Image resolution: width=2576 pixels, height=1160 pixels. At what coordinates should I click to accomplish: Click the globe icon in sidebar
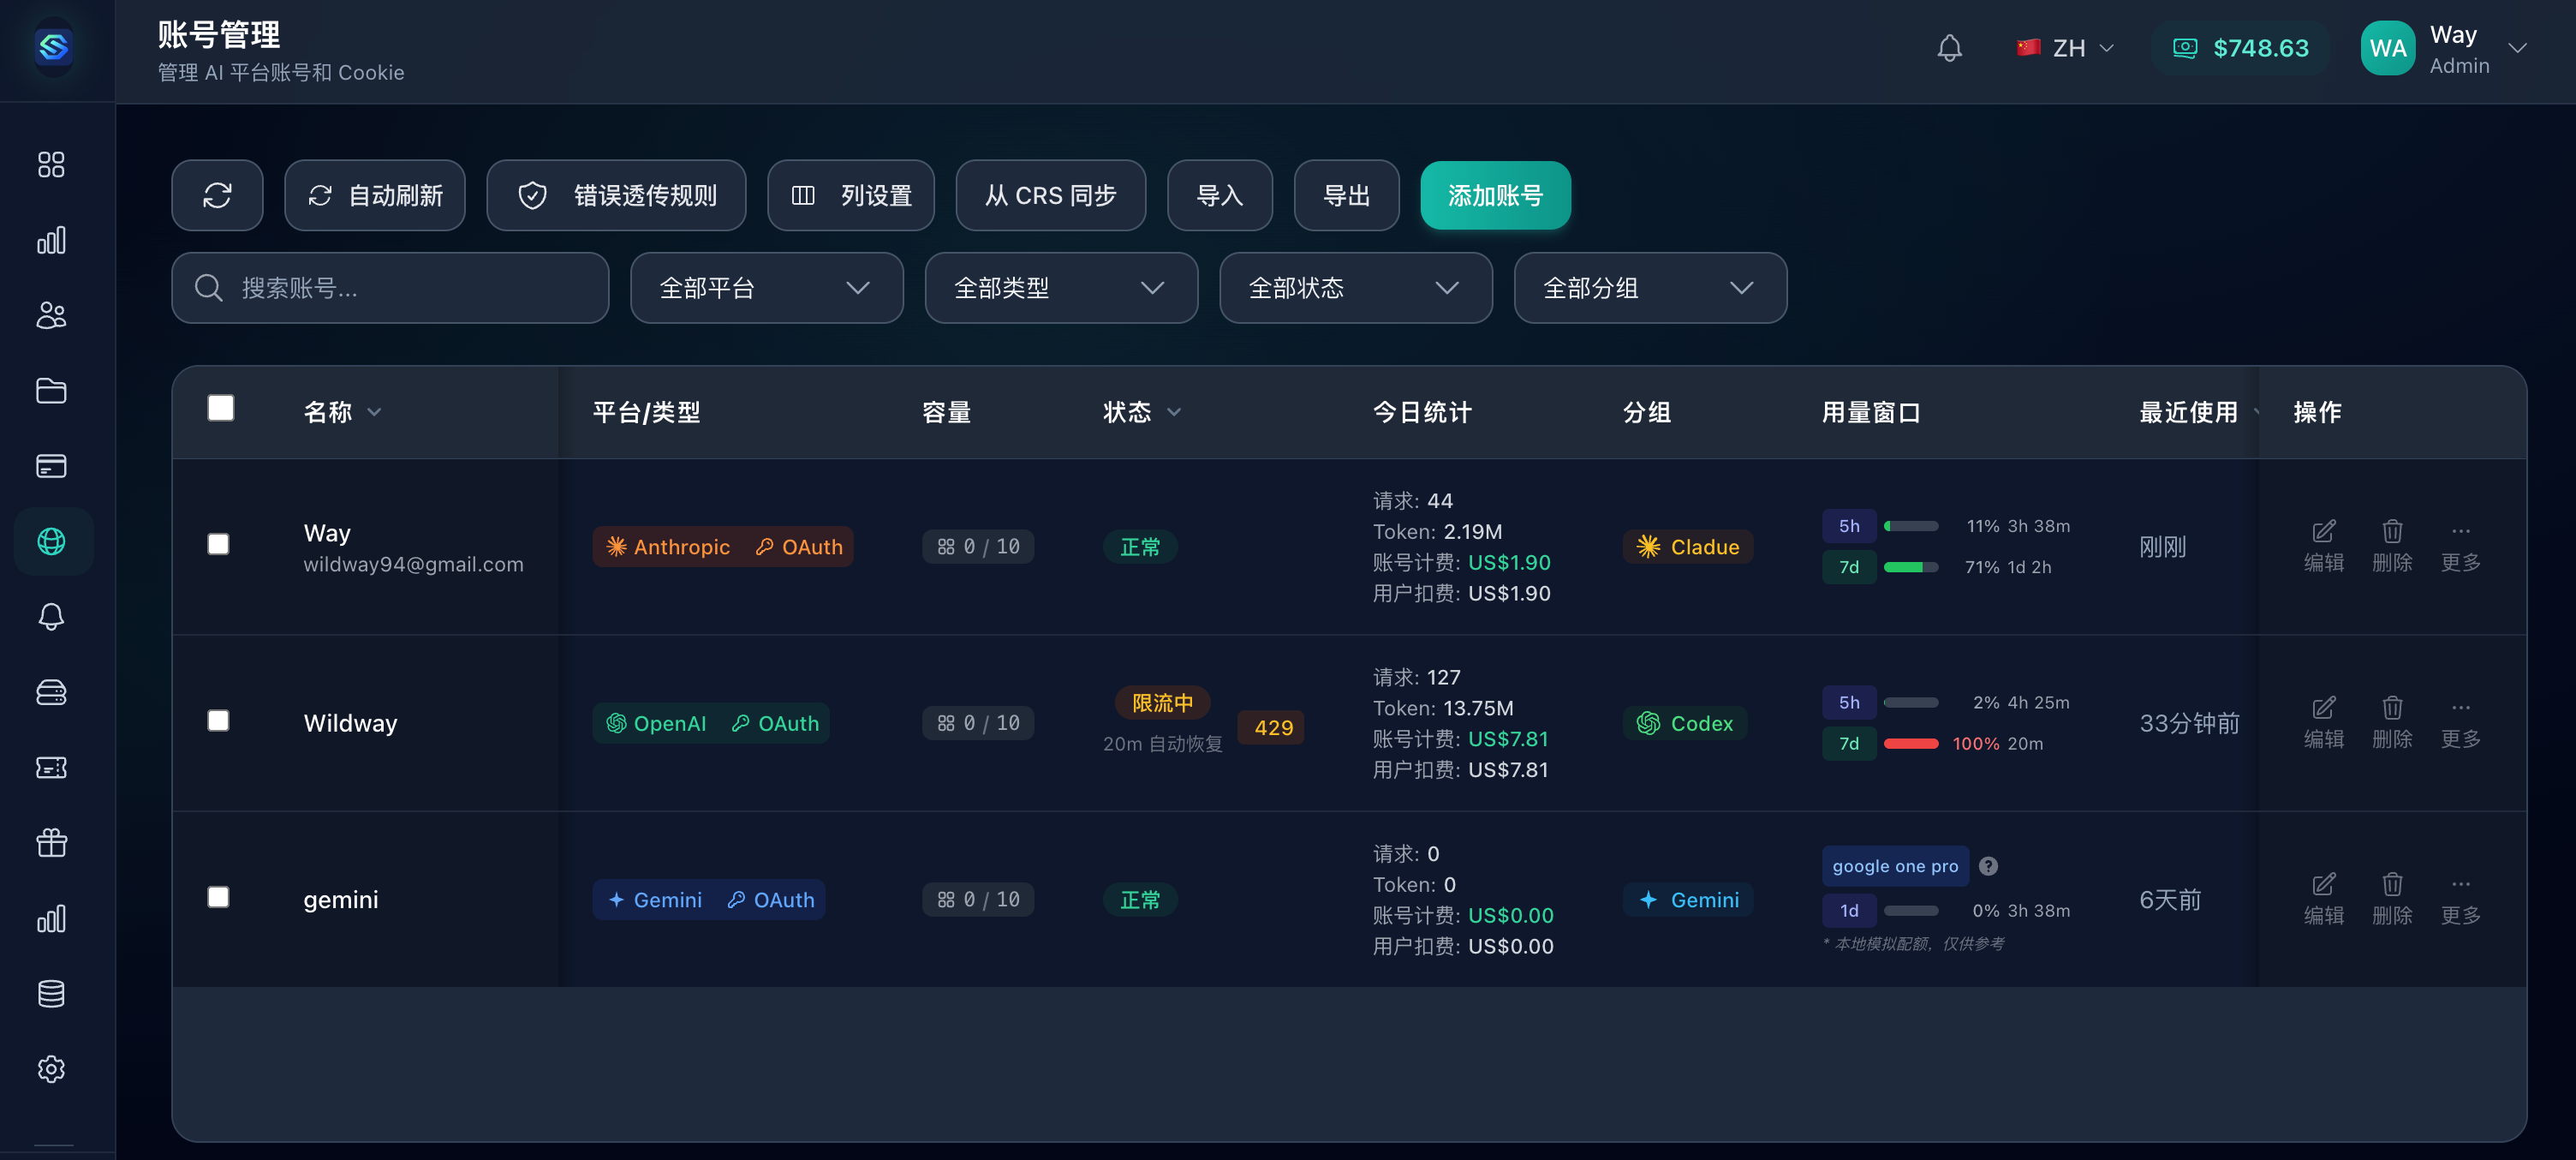click(x=51, y=541)
